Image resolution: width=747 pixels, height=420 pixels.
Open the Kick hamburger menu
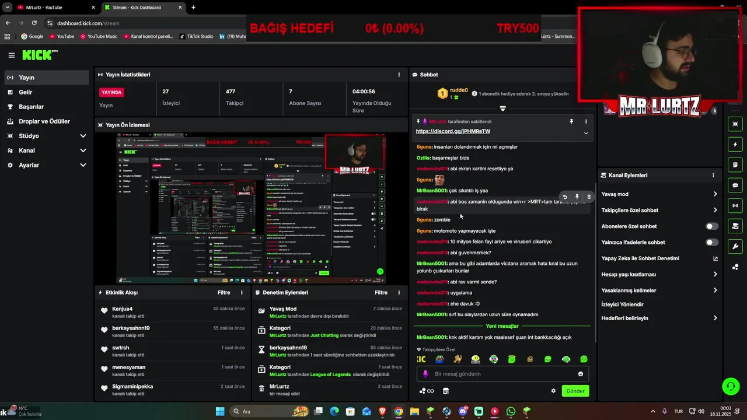[x=11, y=55]
